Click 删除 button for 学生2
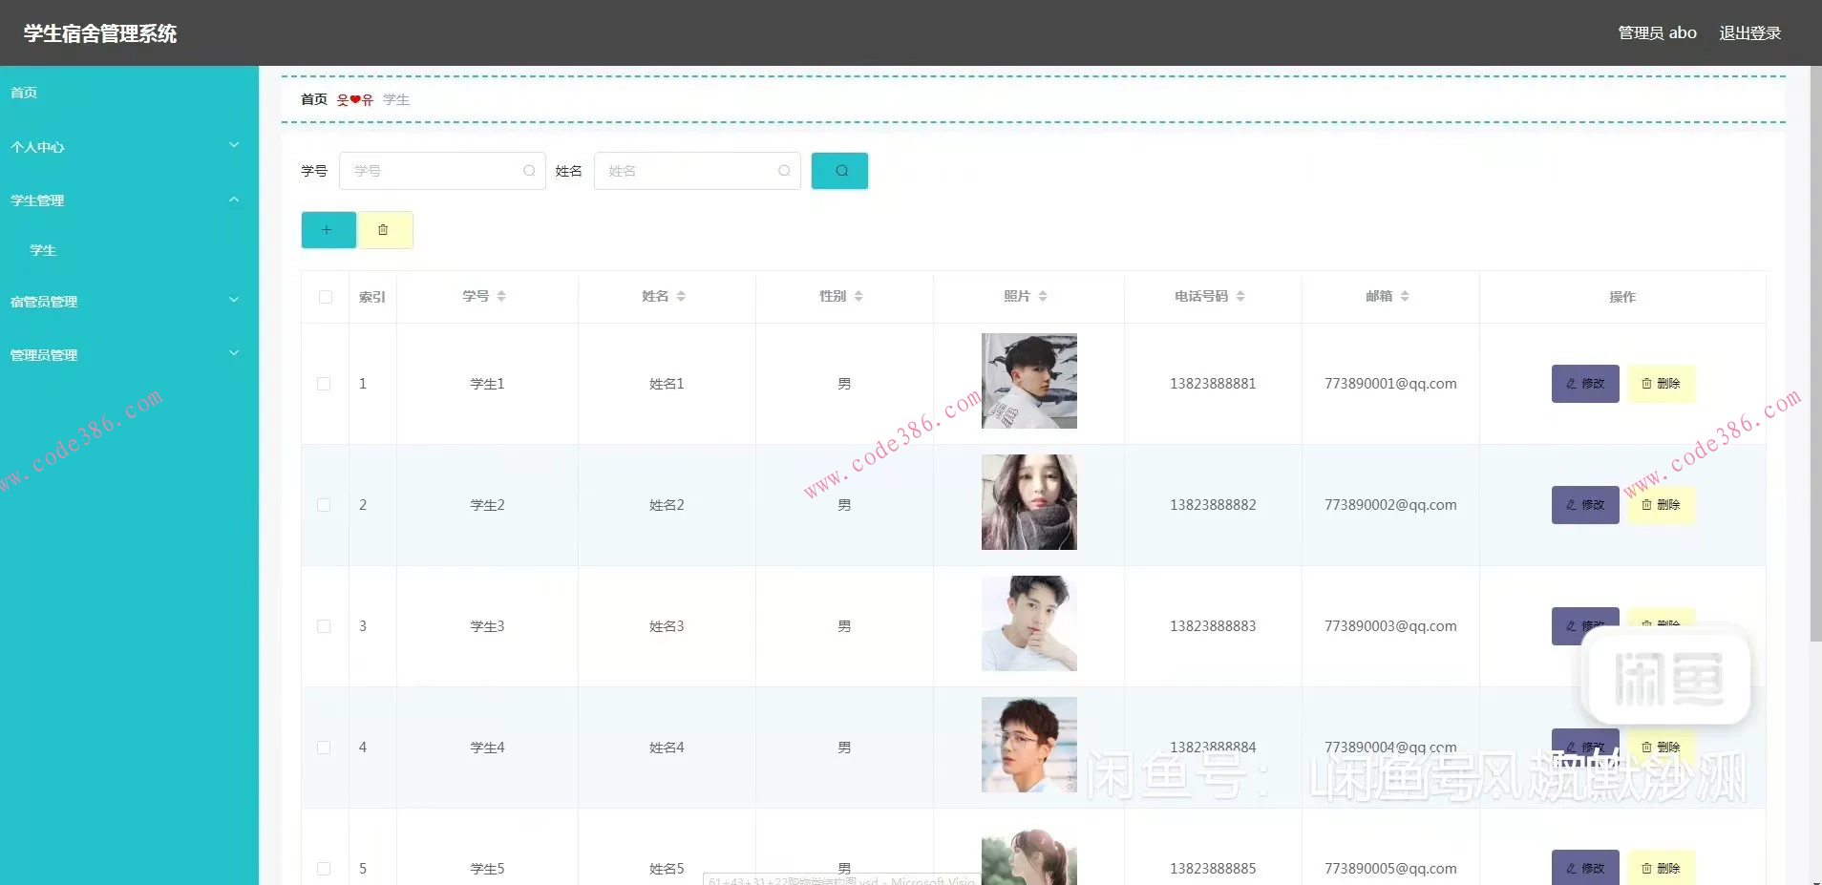 [1662, 505]
